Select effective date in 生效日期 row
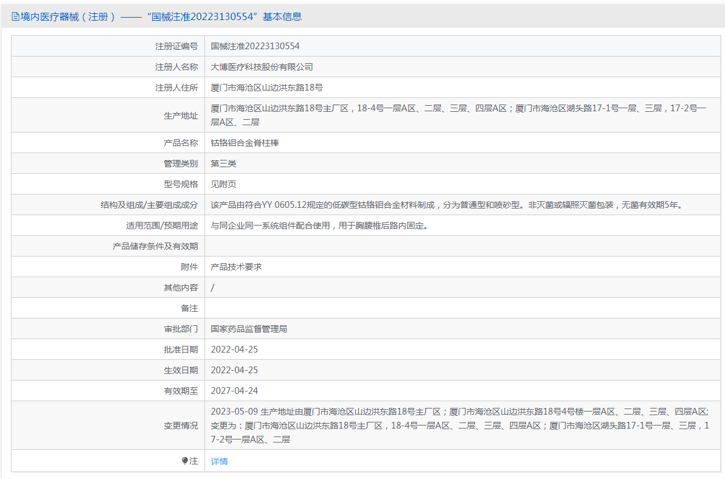 coord(234,370)
